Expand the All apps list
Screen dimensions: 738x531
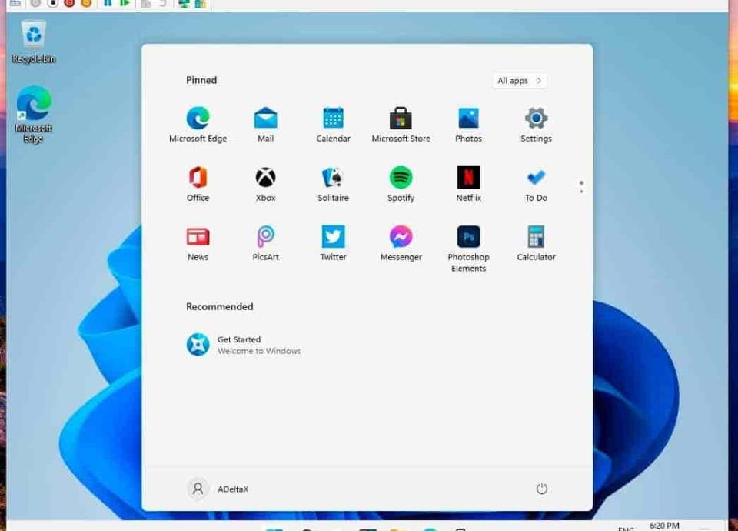pyautogui.click(x=520, y=81)
